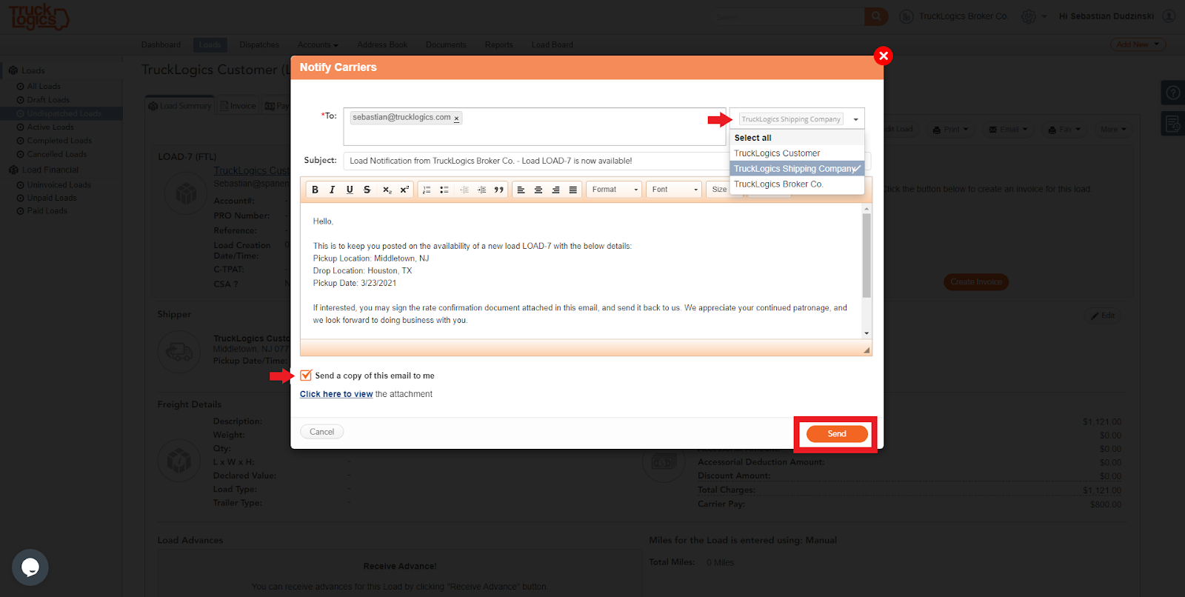Collapse the carrier selection dropdown arrow
The image size is (1185, 597).
point(856,119)
